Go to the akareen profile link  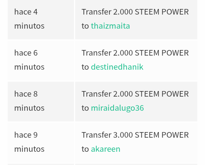pyautogui.click(x=105, y=149)
